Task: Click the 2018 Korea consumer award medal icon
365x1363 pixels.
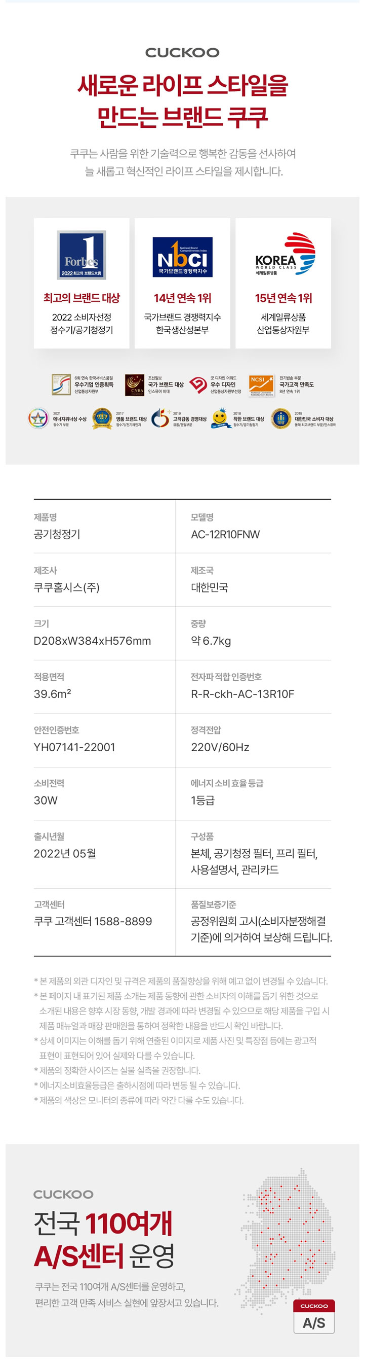Action: point(281,418)
